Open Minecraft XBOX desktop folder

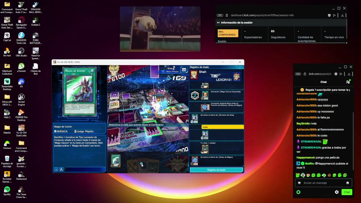pyautogui.click(x=7, y=100)
